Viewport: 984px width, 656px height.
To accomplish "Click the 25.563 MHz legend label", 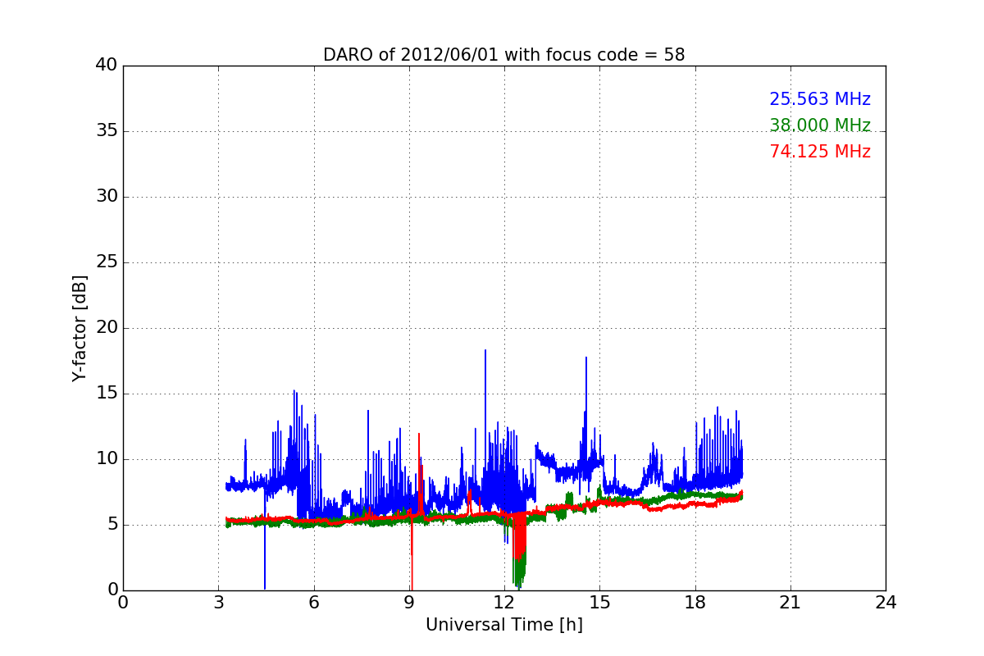I will click(820, 99).
